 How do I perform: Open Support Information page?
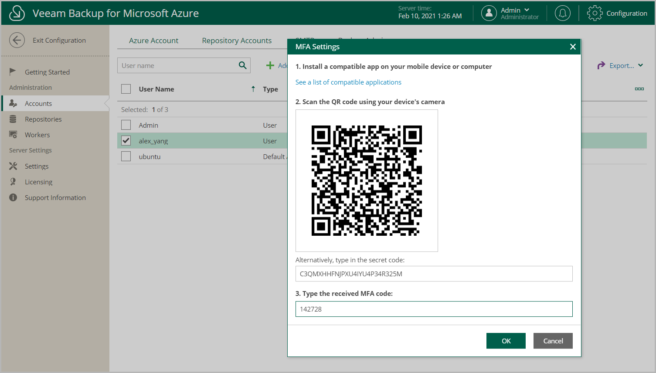[x=55, y=197]
